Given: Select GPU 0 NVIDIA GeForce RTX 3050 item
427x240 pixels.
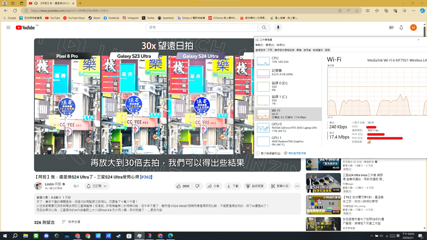Looking at the screenshot, I should [289, 127].
